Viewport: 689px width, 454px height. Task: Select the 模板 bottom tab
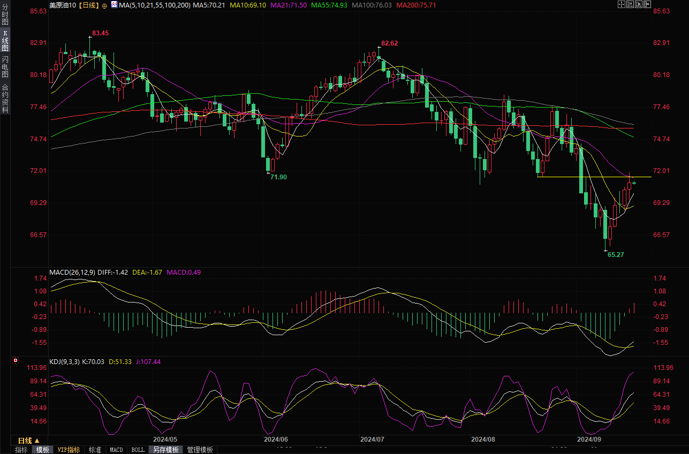point(42,450)
